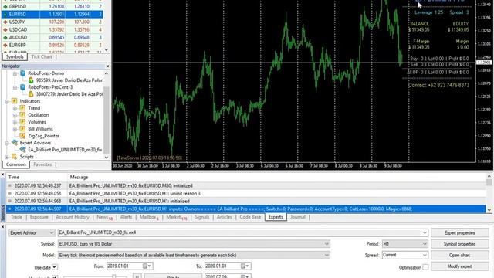Viewport: 494px width, 278px height.
Task: Click the AUDUSD symbol icon
Action: (5, 38)
